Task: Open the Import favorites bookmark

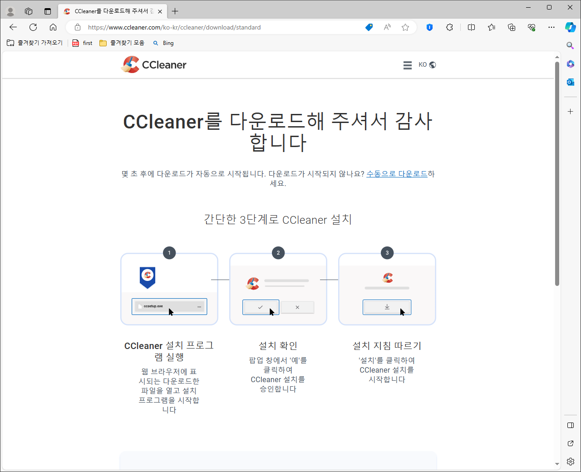Action: 34,43
